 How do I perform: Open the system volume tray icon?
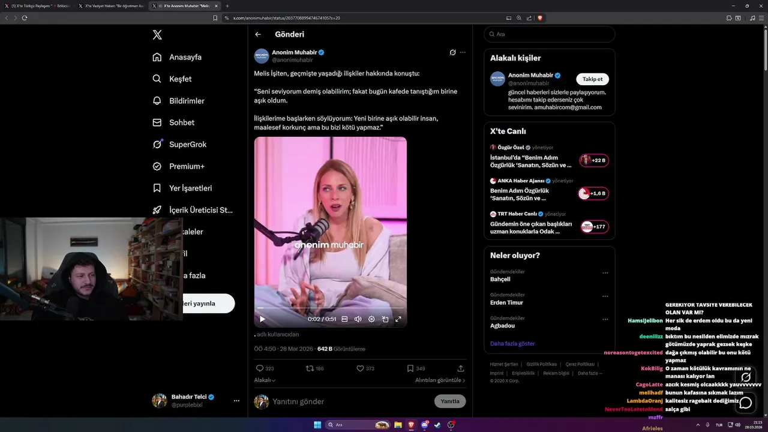tap(738, 425)
